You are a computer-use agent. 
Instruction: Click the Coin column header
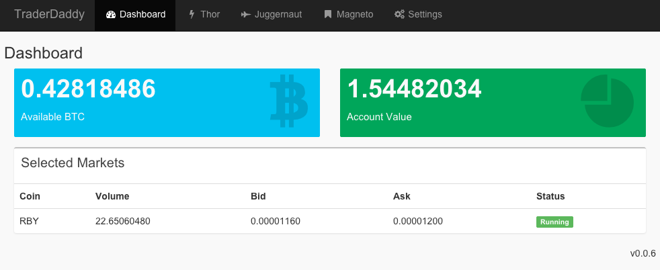[30, 196]
